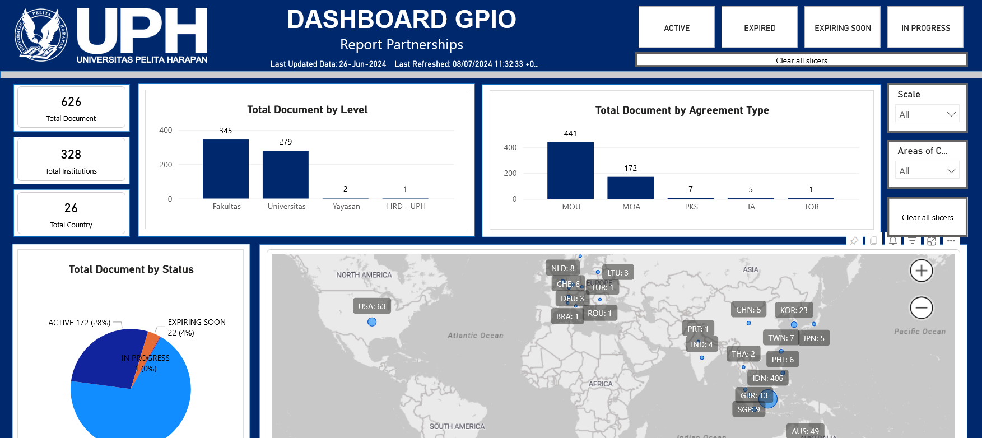Select the Universitas bar (279)
This screenshot has width=982, height=438.
(x=286, y=175)
